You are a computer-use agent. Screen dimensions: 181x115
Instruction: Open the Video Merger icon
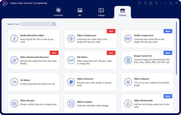pyautogui.click(x=14, y=104)
